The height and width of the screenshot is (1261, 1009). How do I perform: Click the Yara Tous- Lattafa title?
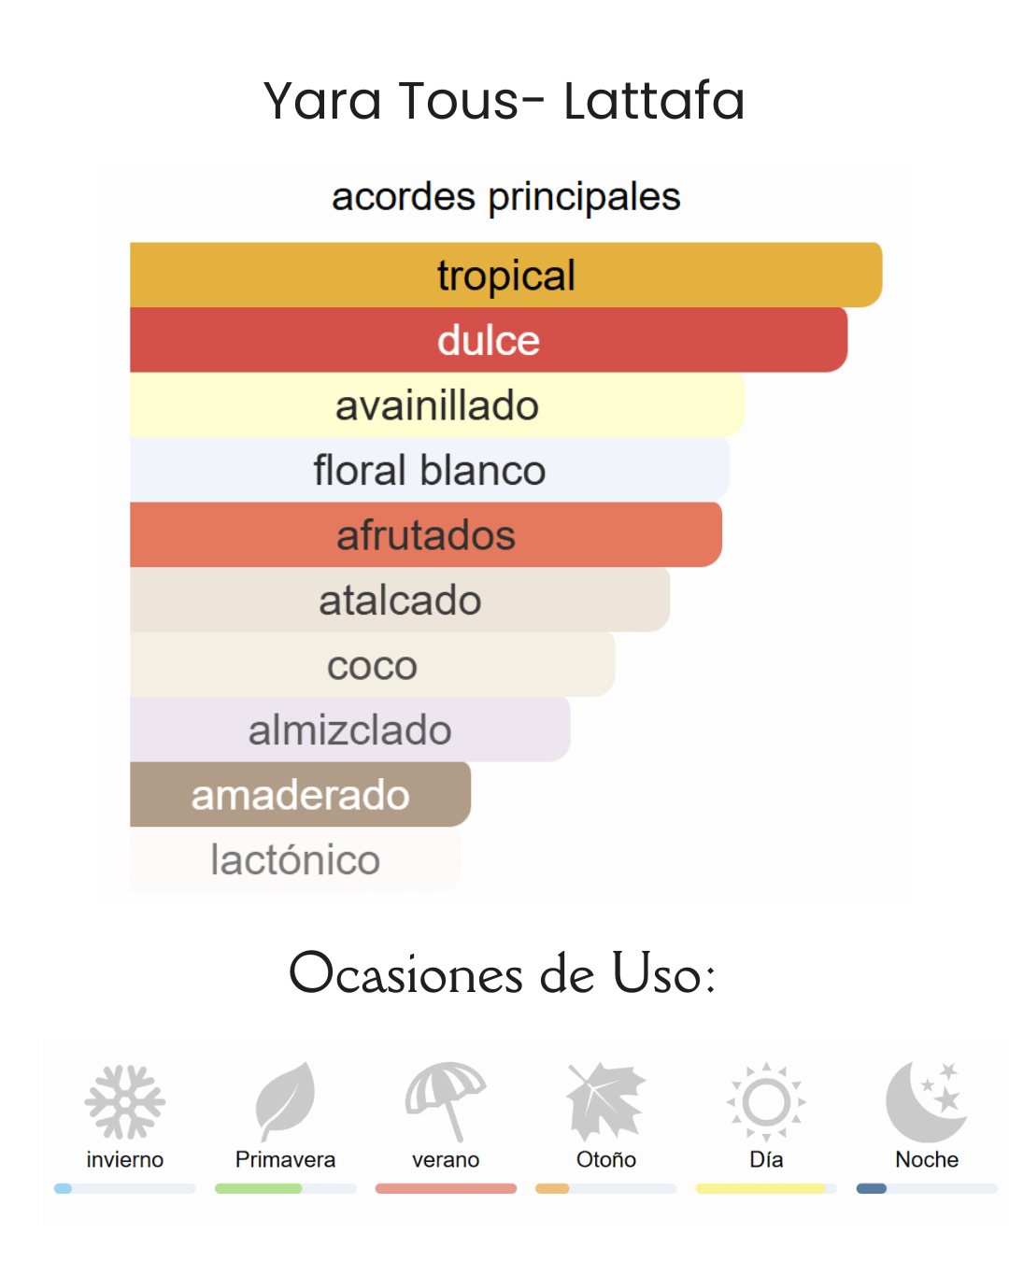[x=504, y=101]
